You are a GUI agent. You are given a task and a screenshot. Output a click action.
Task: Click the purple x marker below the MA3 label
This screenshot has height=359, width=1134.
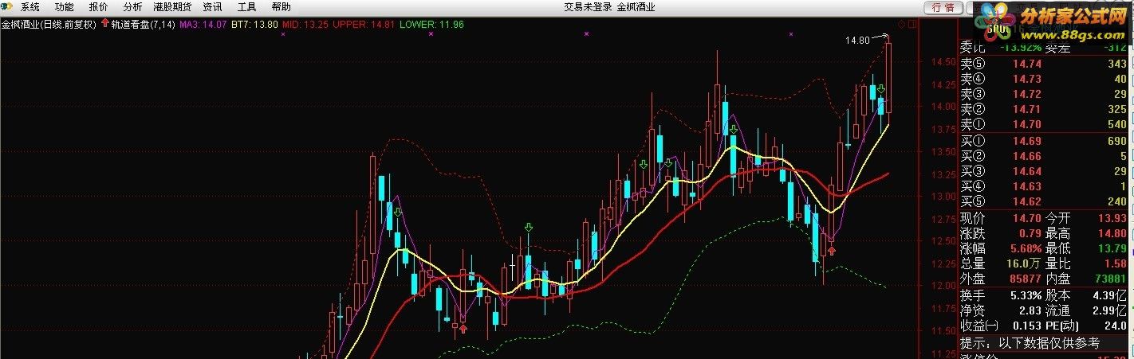[283, 34]
